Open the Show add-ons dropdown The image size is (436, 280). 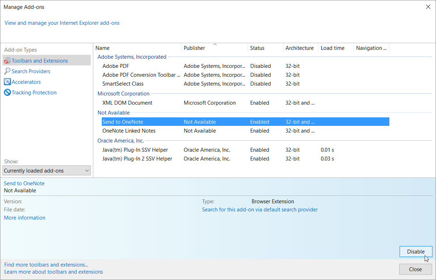click(47, 171)
